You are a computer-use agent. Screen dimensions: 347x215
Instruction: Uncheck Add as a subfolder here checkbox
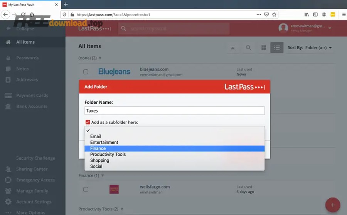(88, 122)
